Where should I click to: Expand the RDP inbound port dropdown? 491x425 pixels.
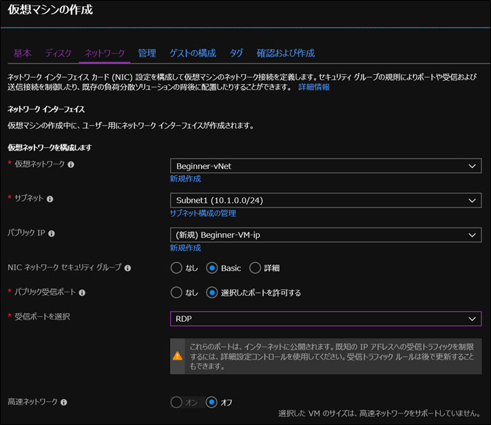click(x=325, y=318)
